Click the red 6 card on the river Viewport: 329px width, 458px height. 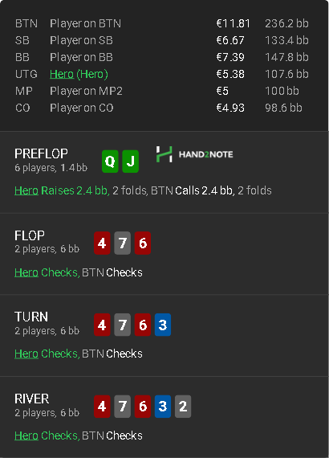point(143,407)
